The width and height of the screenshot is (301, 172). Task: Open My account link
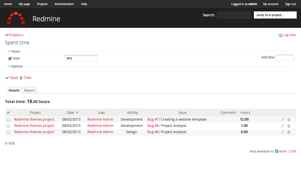[x=271, y=4]
